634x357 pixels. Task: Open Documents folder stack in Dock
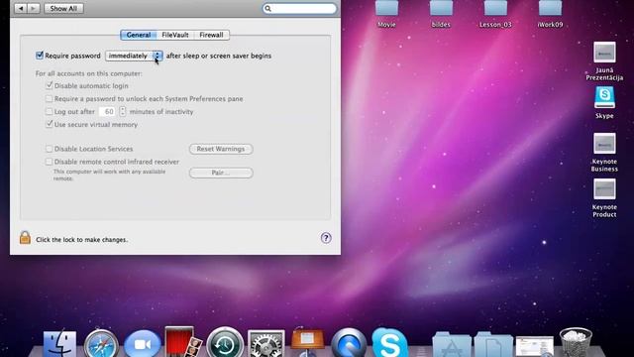493,345
